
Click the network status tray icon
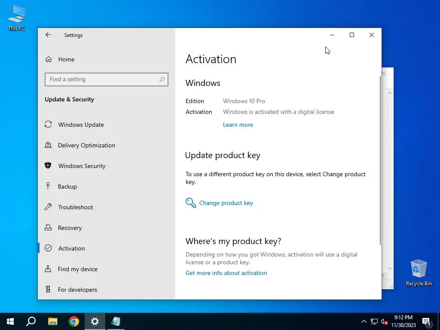[x=374, y=321]
